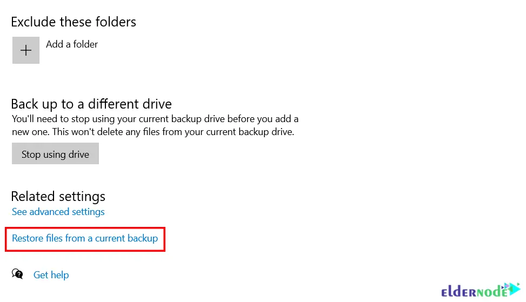The image size is (526, 302).
Task: Open "Restore files from a current backup"
Action: (85, 238)
